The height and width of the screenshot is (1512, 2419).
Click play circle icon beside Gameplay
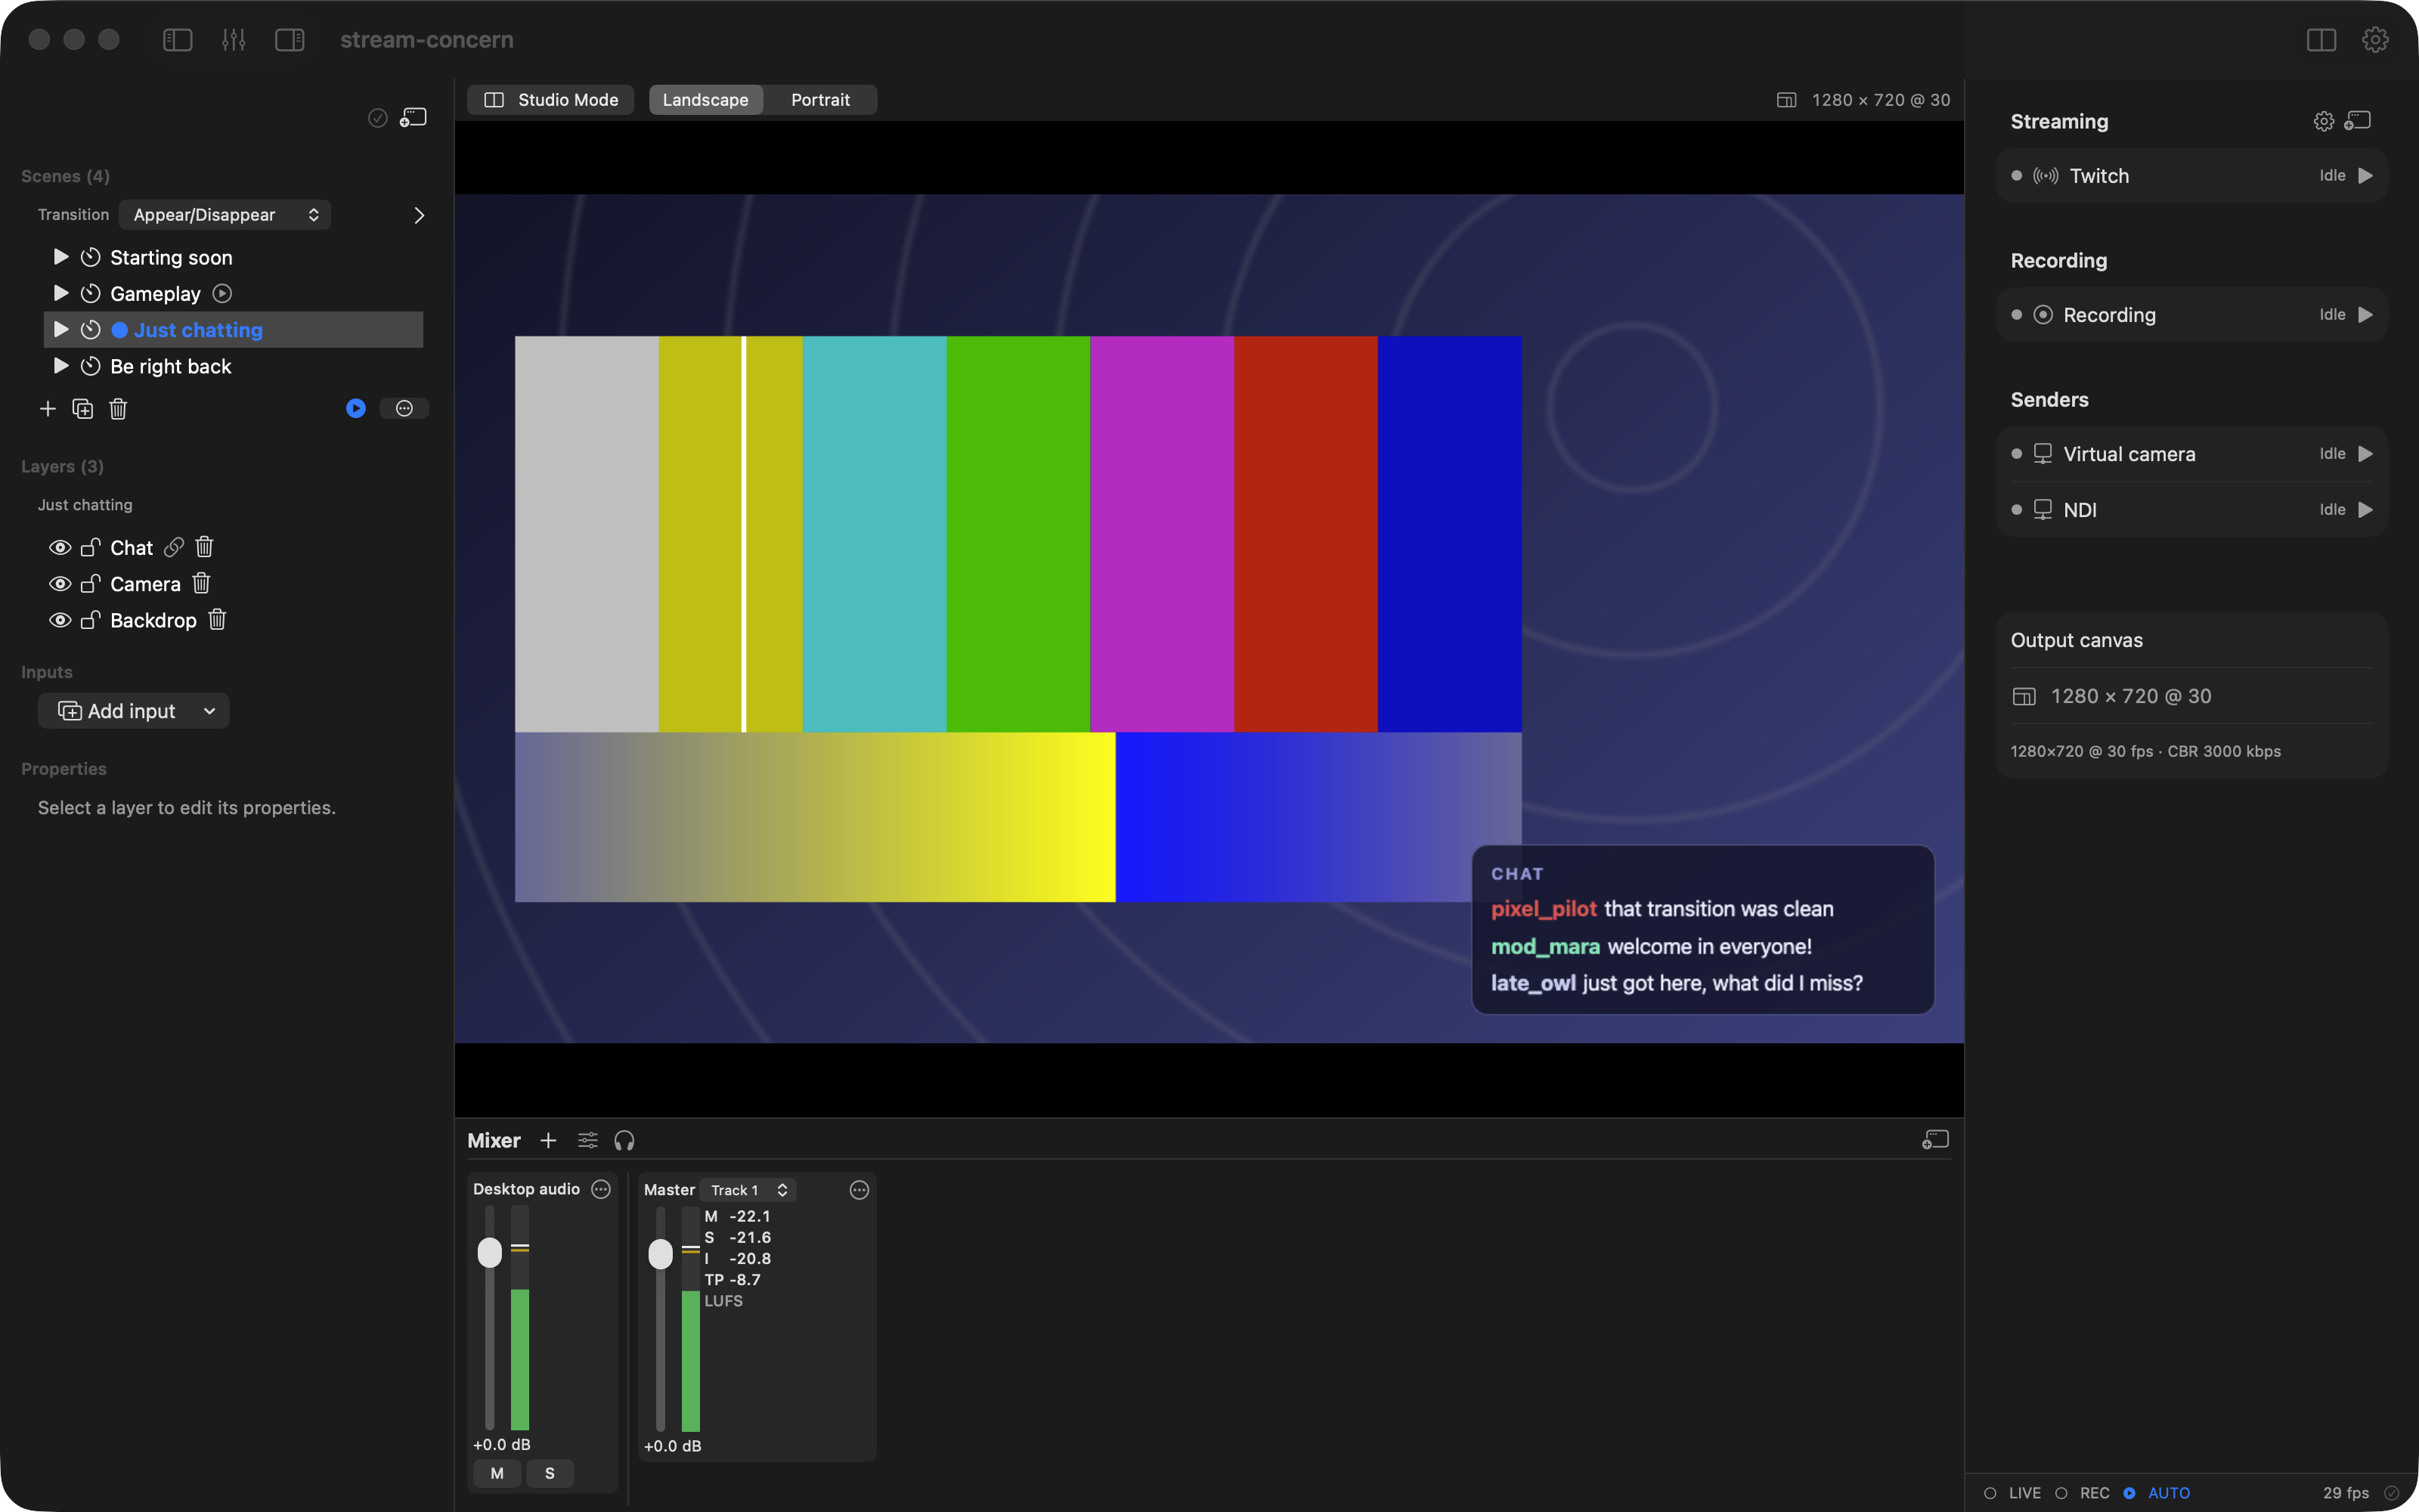pos(222,294)
